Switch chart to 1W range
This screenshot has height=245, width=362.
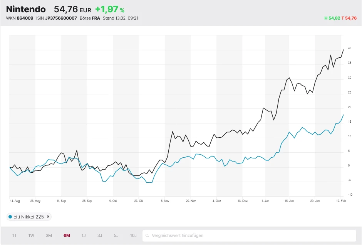pos(31,235)
